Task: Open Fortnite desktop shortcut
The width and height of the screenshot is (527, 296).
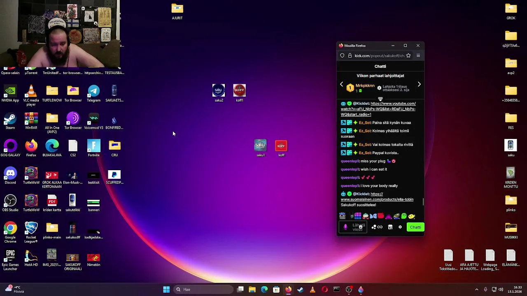Action: pos(93,148)
